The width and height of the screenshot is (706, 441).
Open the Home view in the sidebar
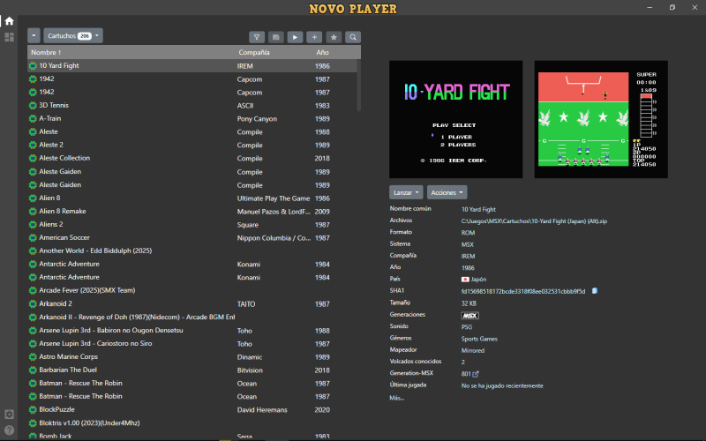click(9, 21)
